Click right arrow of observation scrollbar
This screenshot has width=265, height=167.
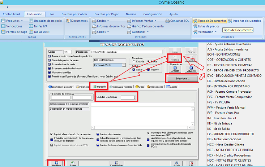pos(189,128)
